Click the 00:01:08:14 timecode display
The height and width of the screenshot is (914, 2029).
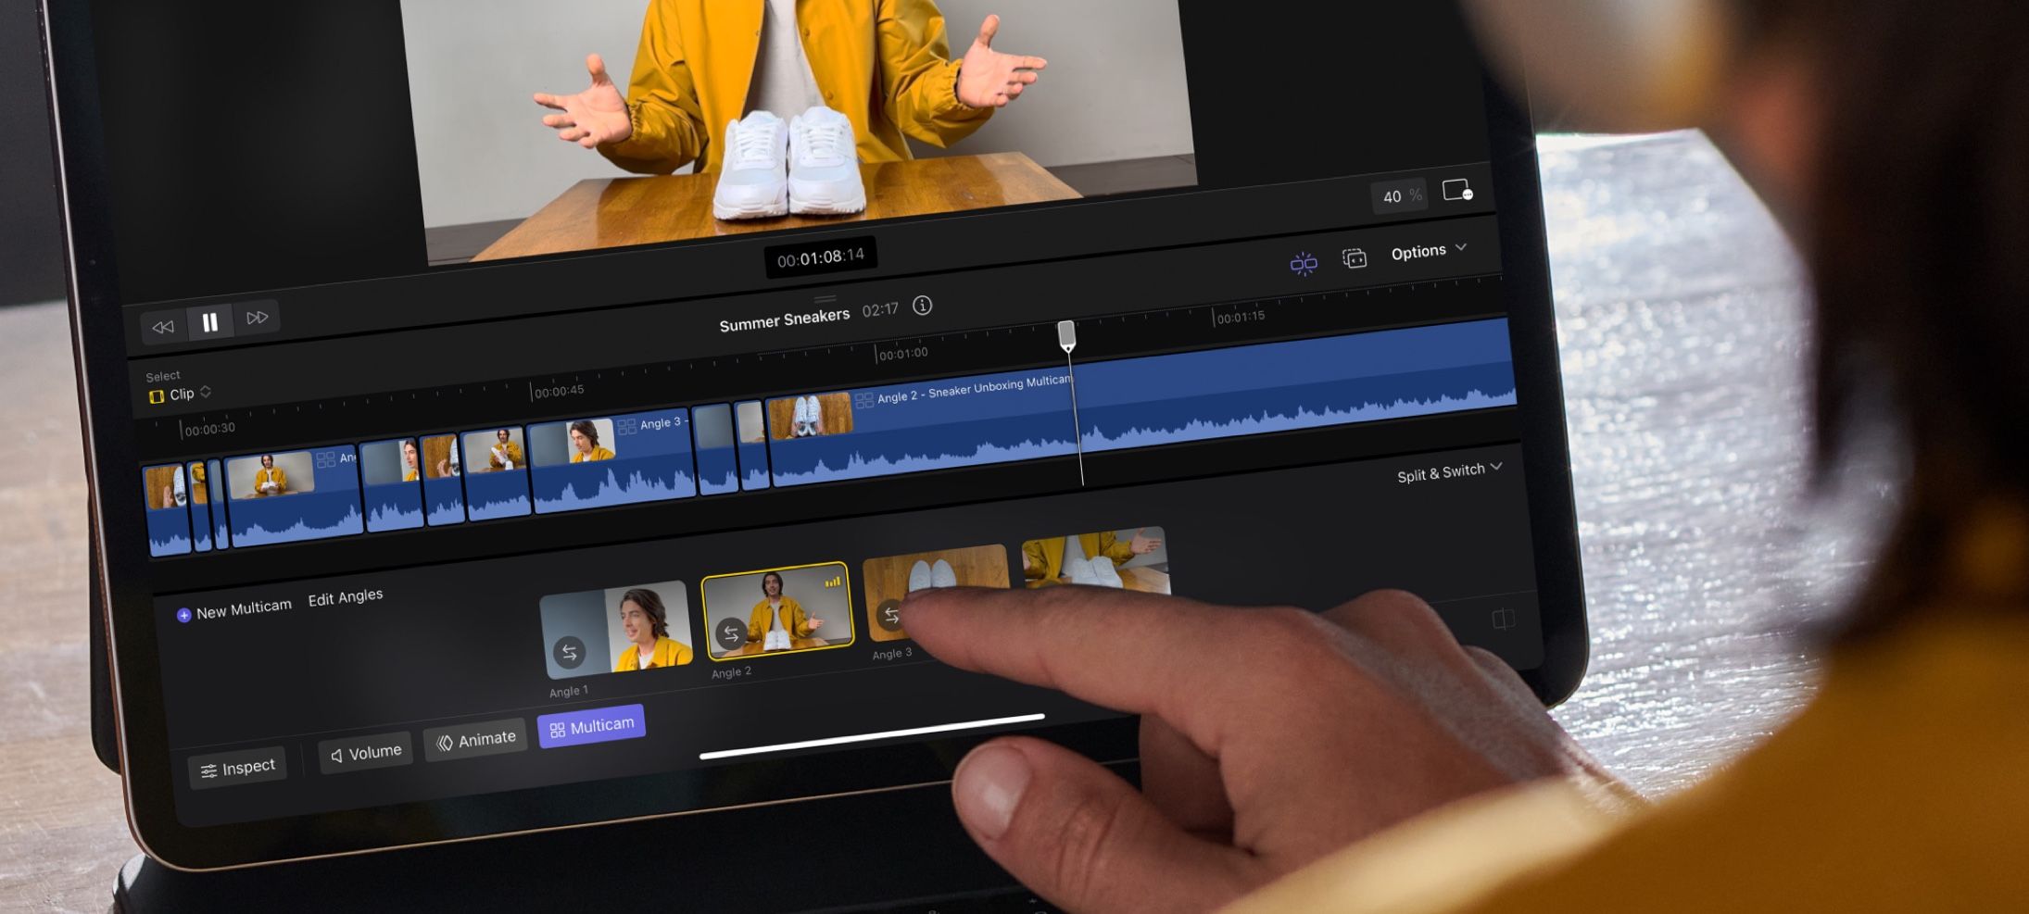821,257
